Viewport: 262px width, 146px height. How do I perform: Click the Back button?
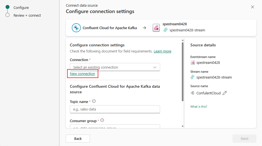[x=78, y=139]
